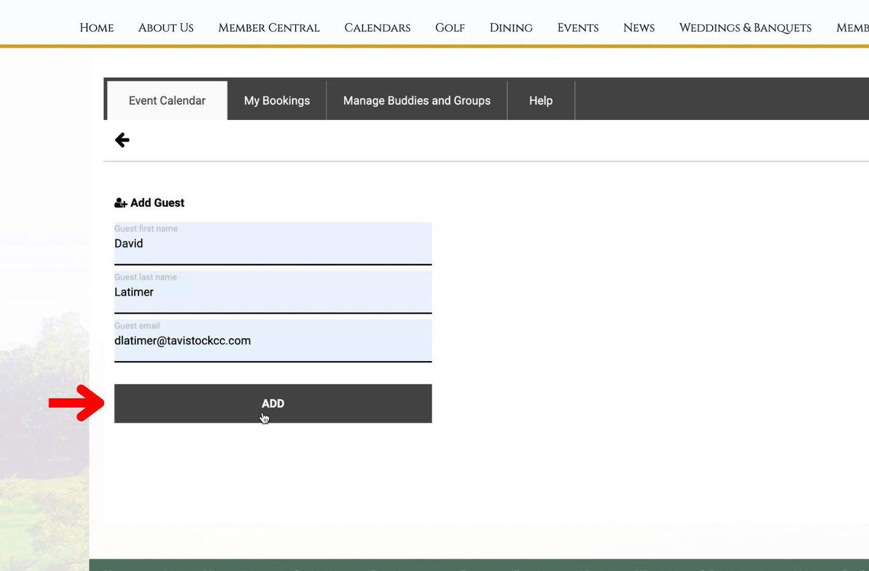Open the Calendars navigation item

pyautogui.click(x=377, y=28)
